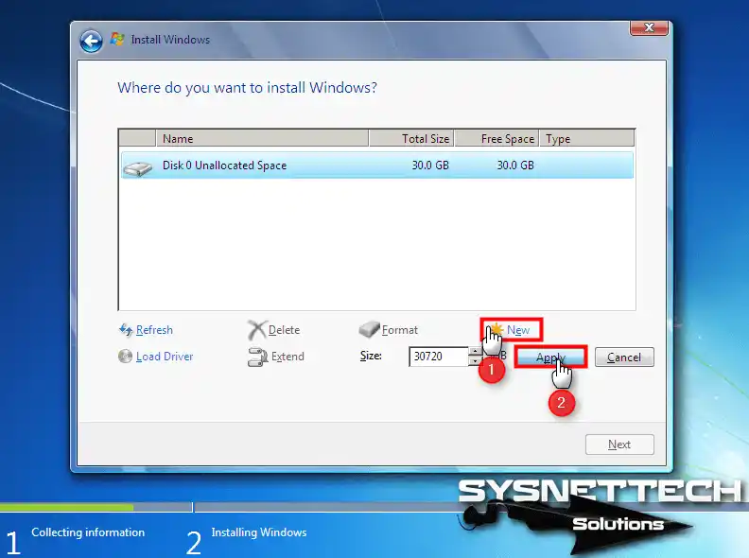Click the Windows flag icon in title bar
Image resolution: width=749 pixels, height=558 pixels.
tap(117, 39)
